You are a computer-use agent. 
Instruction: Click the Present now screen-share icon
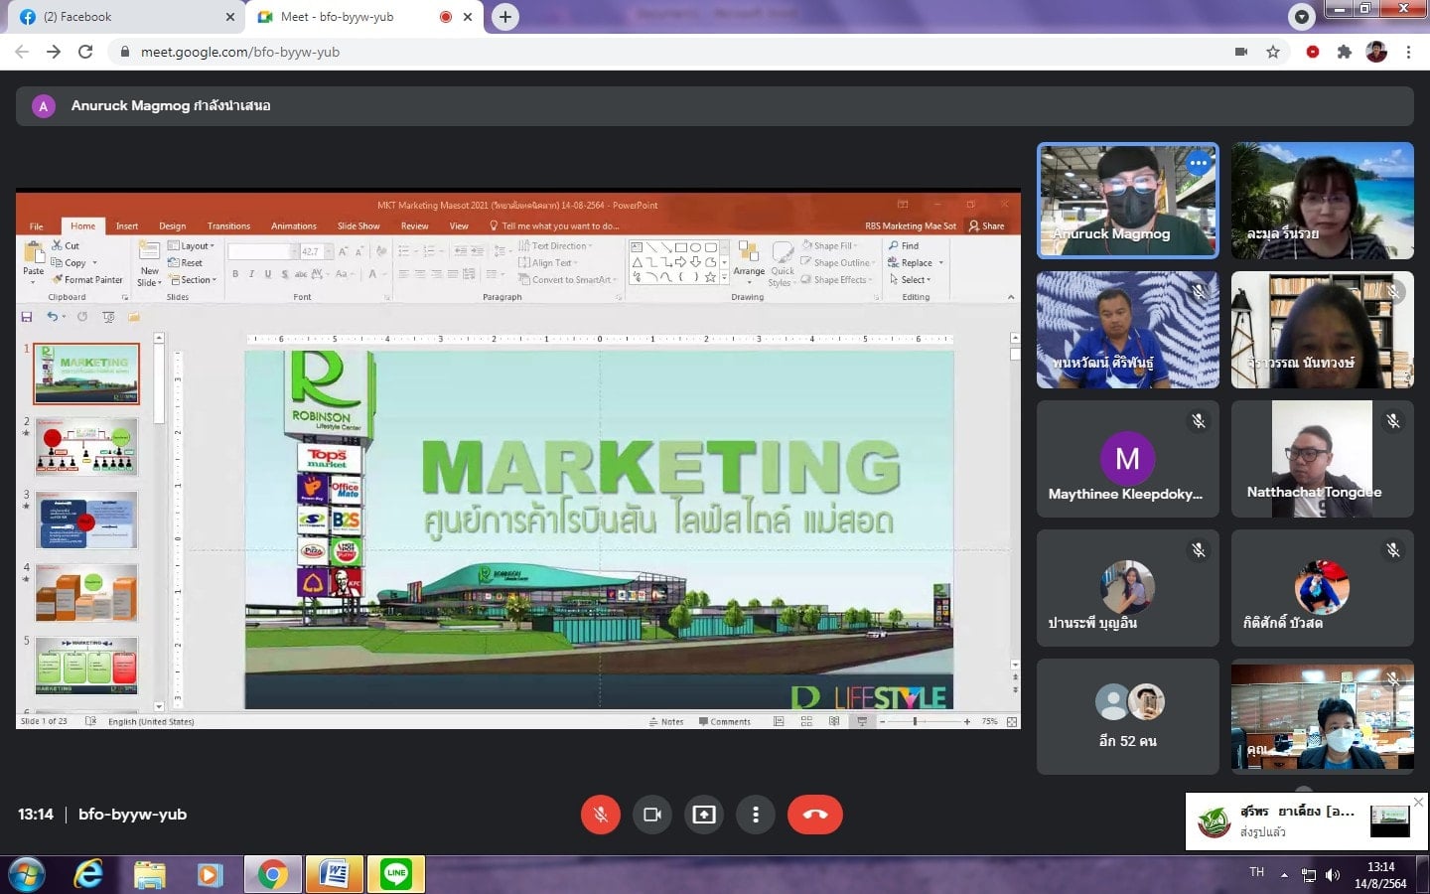(x=704, y=815)
